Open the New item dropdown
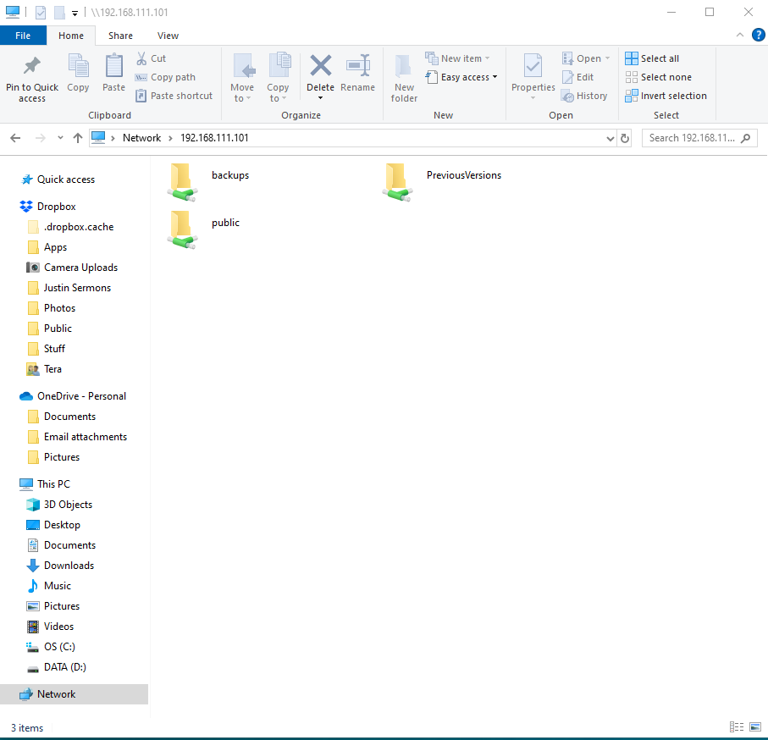The image size is (768, 740). pos(457,58)
